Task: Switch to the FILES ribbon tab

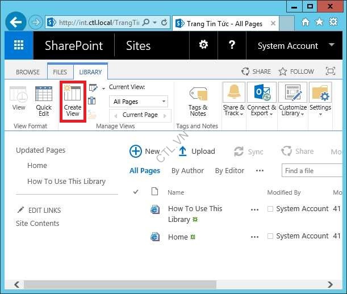Action: pos(60,72)
